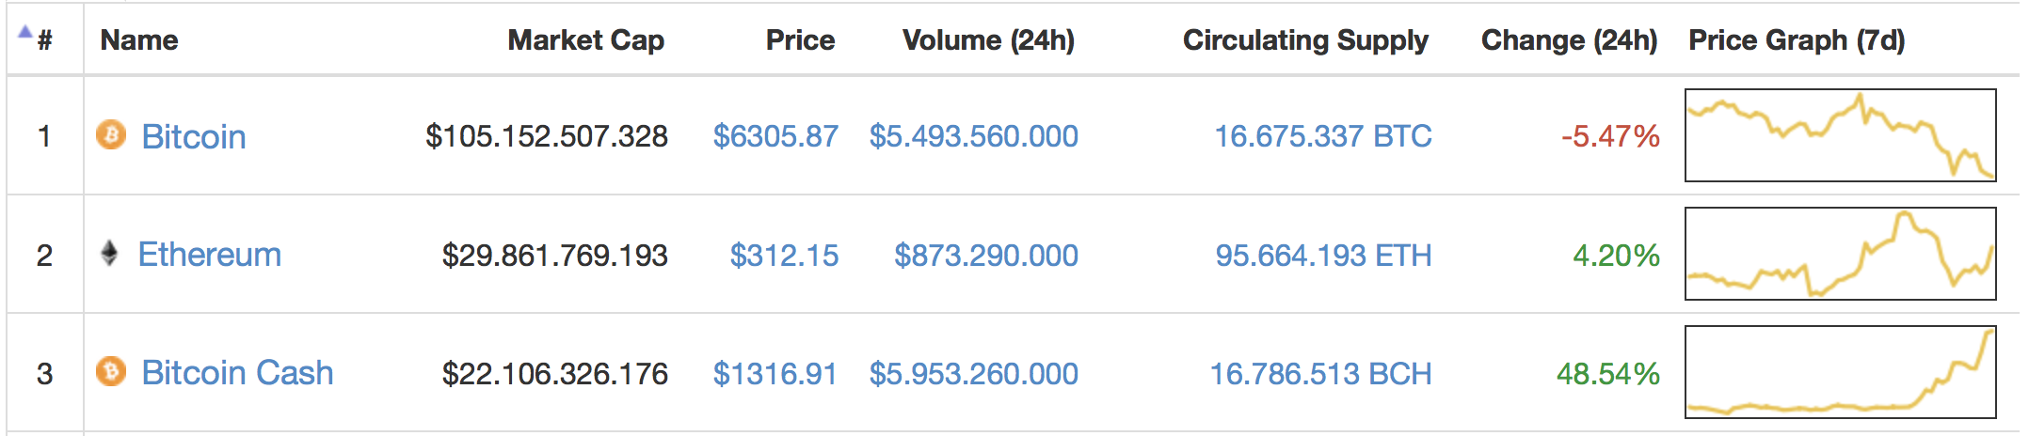This screenshot has height=436, width=2029.
Task: Click Bitcoin Cash supply 16.786.513 BCH
Action: coord(1320,374)
